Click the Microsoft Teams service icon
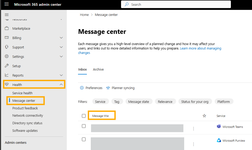Viewport: 252px width, 150px height. (219, 126)
